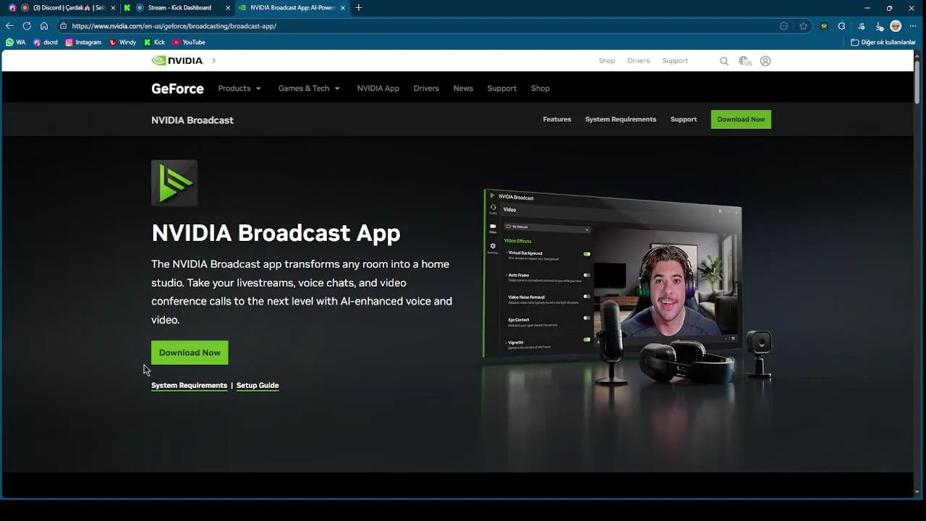Open the Instagram bookmark

click(x=83, y=42)
